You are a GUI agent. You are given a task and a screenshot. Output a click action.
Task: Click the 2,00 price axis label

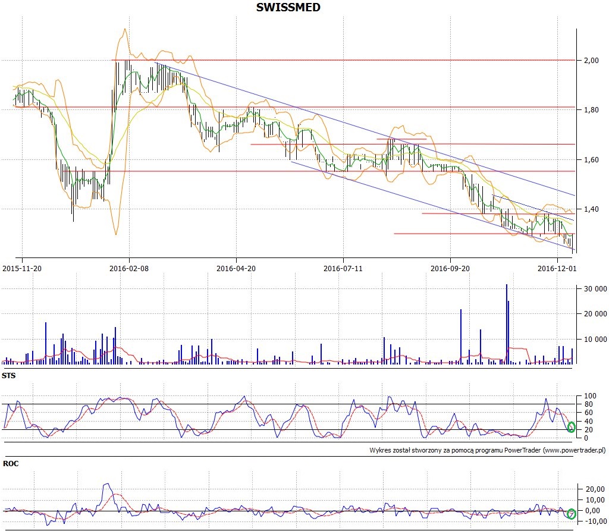tap(591, 60)
